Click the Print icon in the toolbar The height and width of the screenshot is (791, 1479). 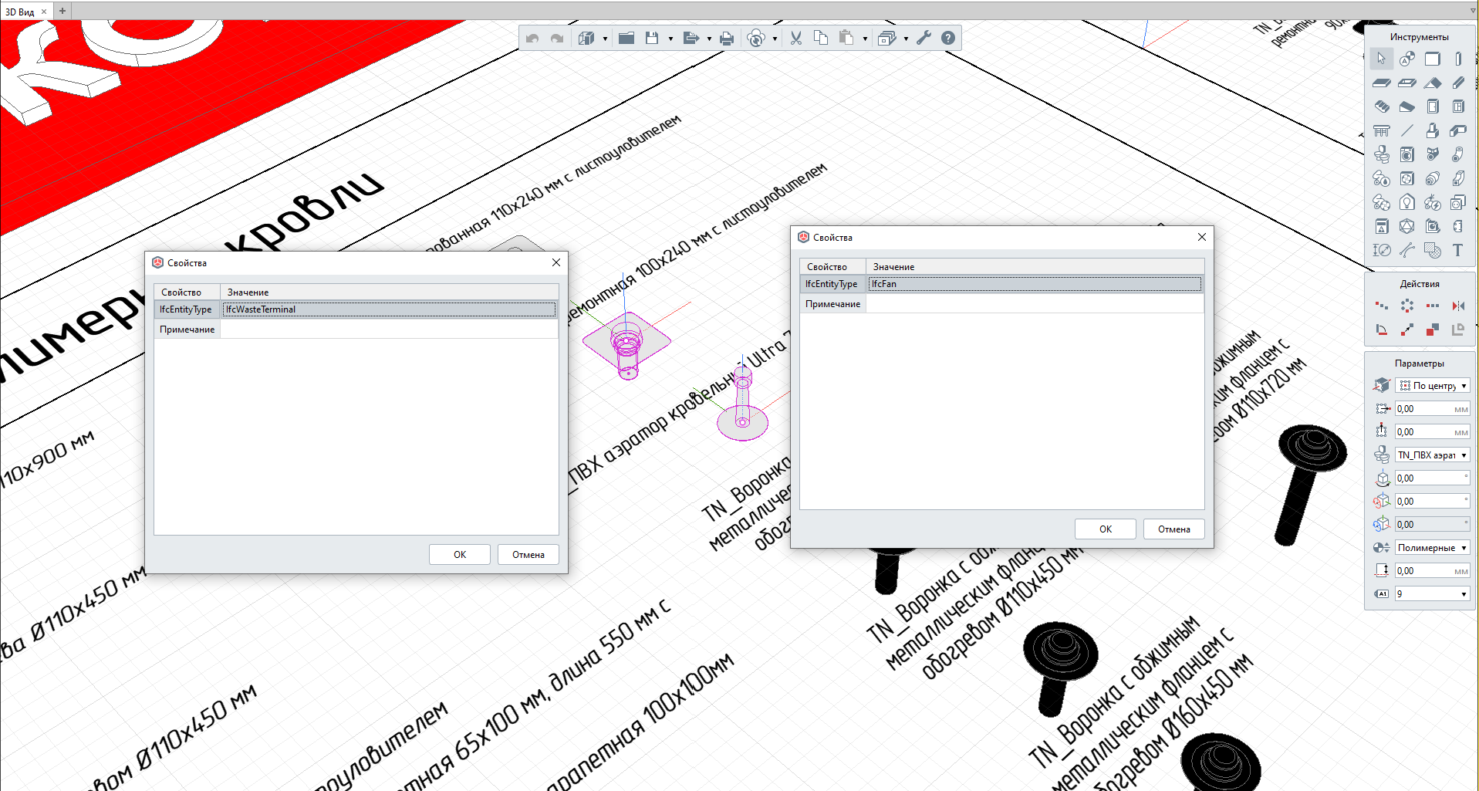click(726, 39)
